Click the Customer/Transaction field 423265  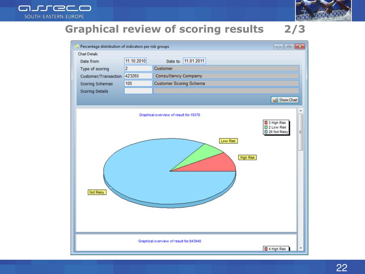point(138,76)
